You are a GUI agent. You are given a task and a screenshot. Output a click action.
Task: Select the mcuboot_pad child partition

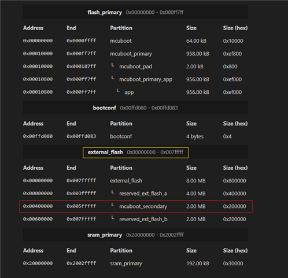coord(135,67)
